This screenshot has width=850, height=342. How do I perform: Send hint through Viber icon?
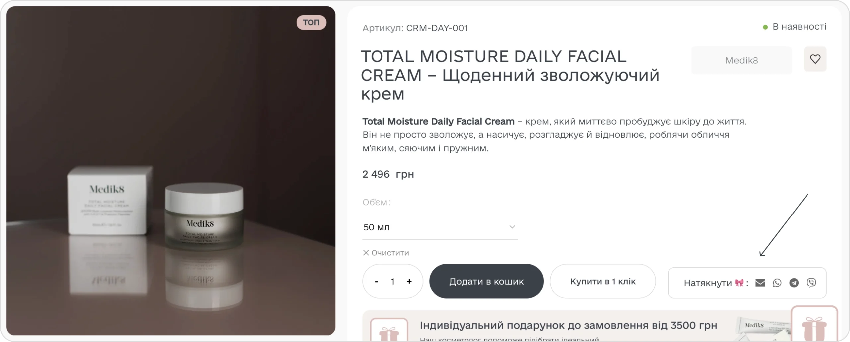[x=811, y=283]
